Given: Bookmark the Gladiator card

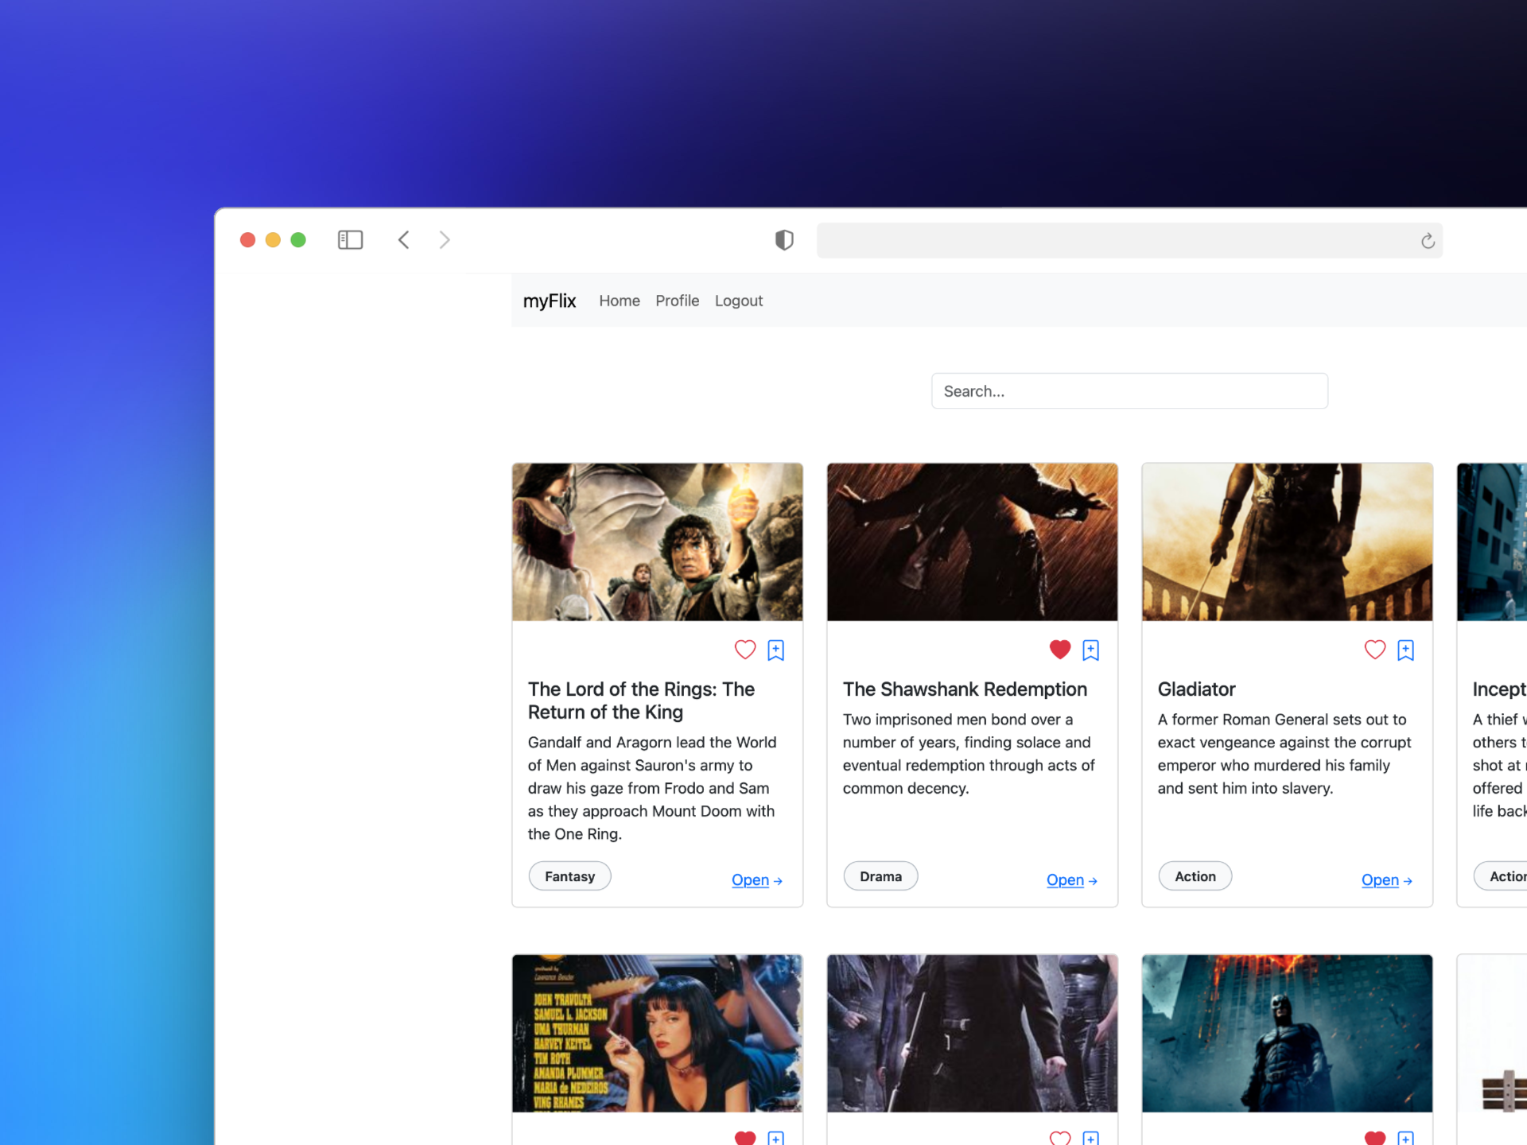Looking at the screenshot, I should tap(1406, 650).
